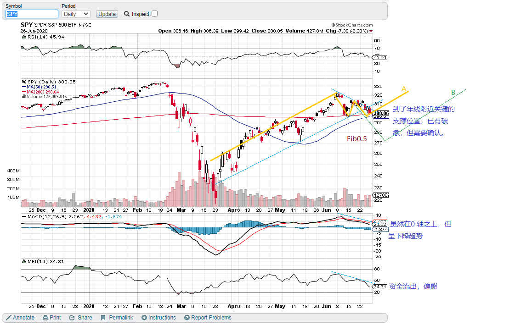Click the MA(50) 296.51 legend entry
This screenshot has height=325, width=509.
coord(40,87)
